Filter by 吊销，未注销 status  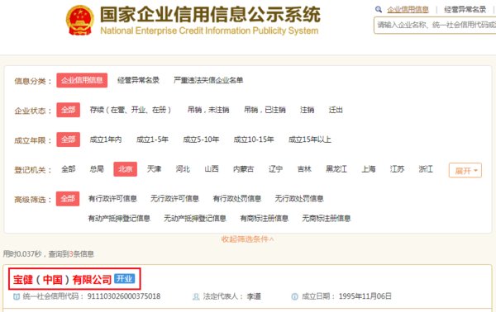(x=208, y=110)
